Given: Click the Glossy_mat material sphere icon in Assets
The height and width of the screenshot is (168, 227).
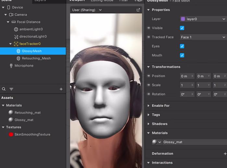Looking at the screenshot, I should pyautogui.click(x=11, y=120).
